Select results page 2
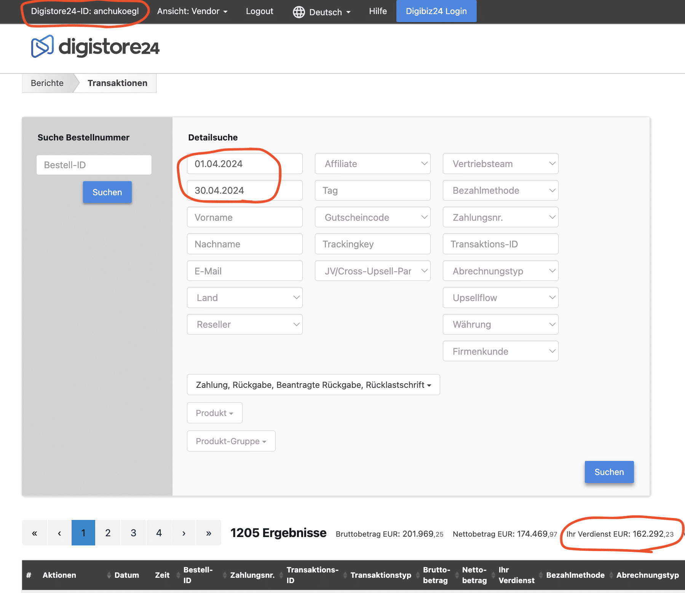 [108, 533]
